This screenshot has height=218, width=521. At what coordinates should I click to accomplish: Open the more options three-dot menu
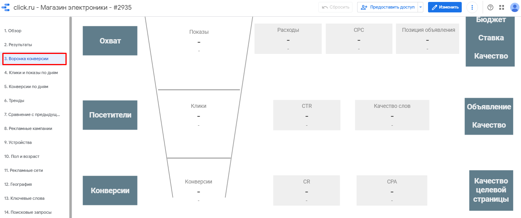point(472,7)
